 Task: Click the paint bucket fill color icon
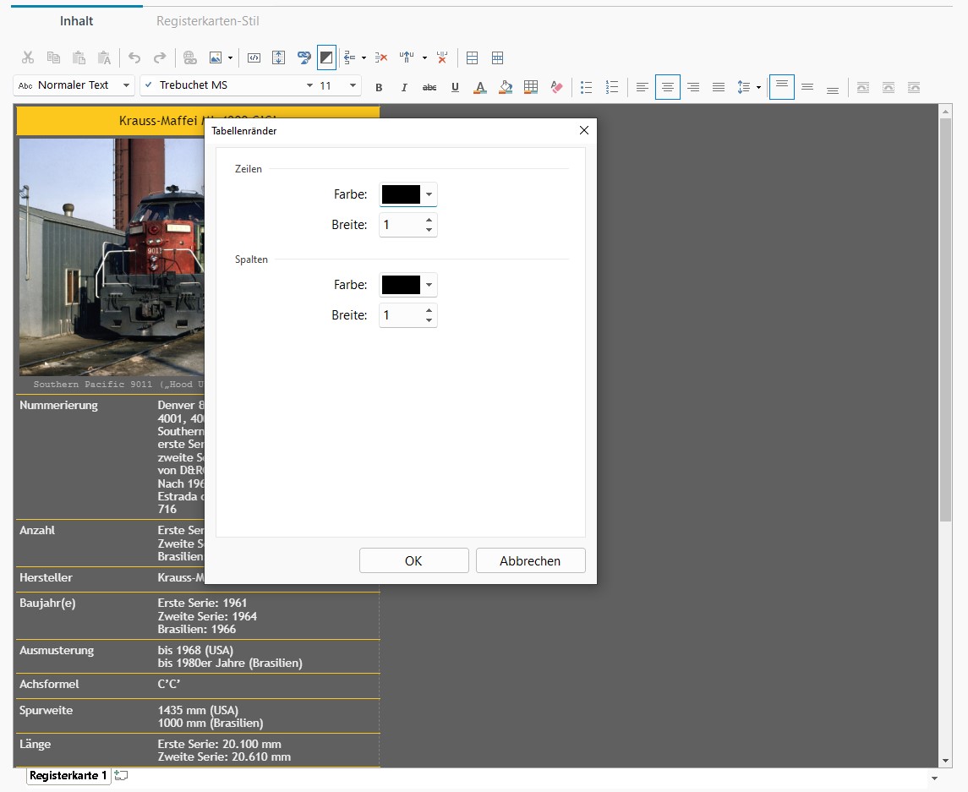506,86
